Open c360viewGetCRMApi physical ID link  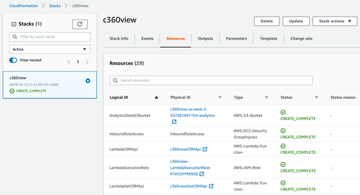[x=189, y=186]
